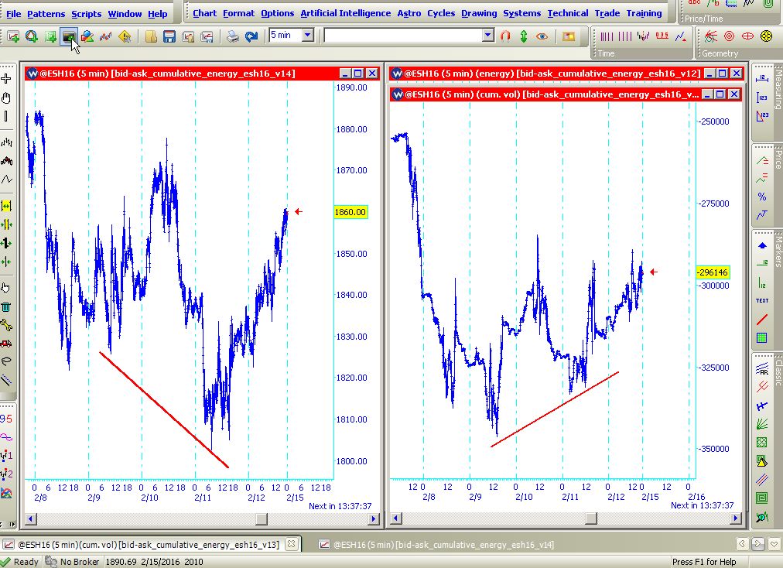This screenshot has height=568, width=783.
Task: Open the 5 min timeframe dropdown
Action: pyautogui.click(x=308, y=35)
